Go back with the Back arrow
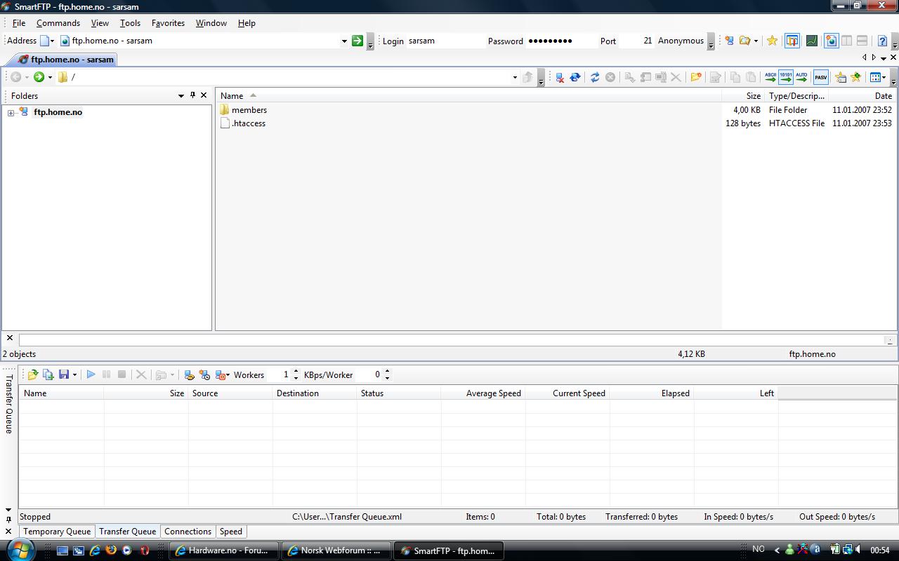 [15, 77]
